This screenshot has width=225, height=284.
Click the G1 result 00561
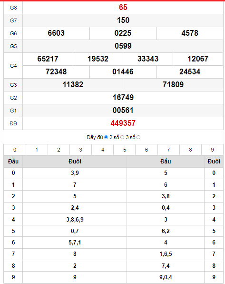(123, 111)
